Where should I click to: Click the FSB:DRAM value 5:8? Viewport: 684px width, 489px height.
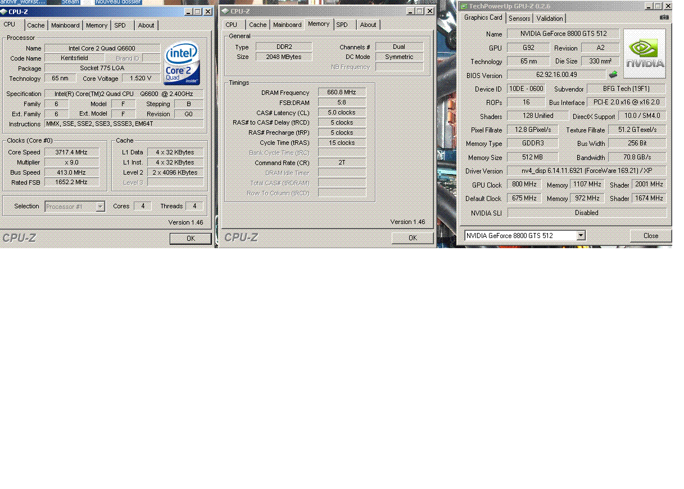342,103
